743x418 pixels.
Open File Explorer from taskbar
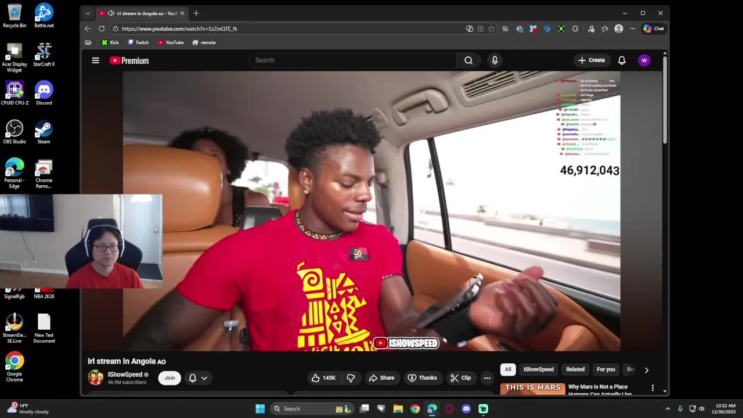coord(398,409)
